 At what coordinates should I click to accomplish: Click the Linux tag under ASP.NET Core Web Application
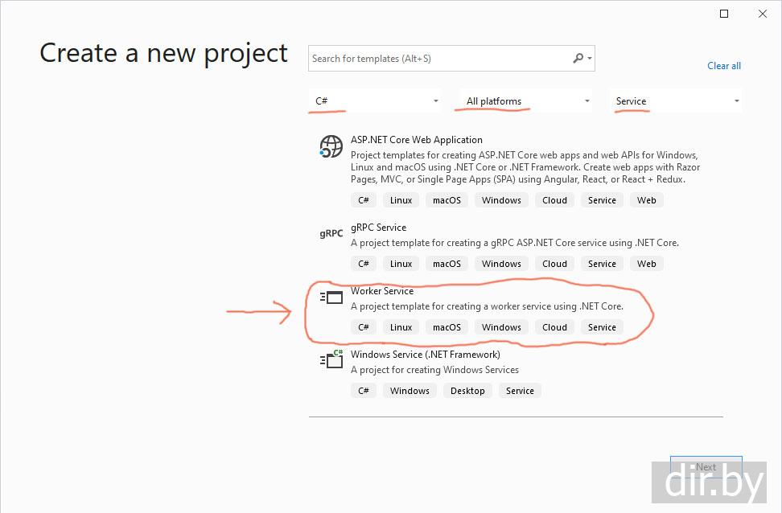[401, 200]
